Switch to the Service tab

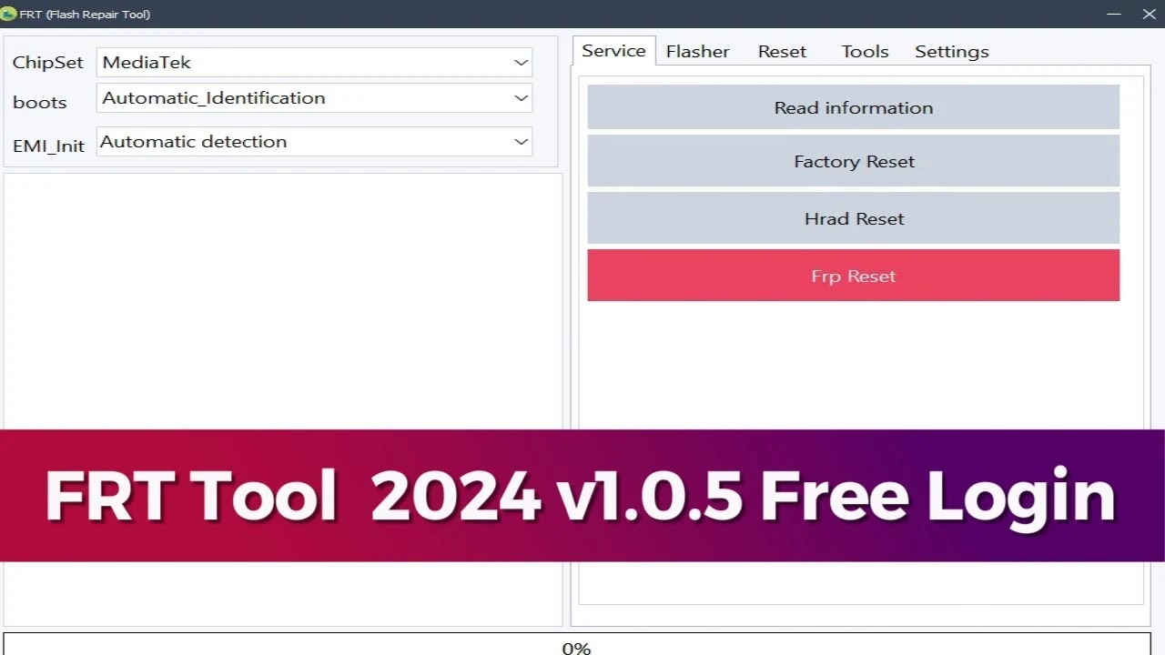[613, 51]
